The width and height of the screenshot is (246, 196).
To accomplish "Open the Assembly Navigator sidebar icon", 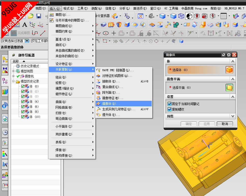I will 5,60.
